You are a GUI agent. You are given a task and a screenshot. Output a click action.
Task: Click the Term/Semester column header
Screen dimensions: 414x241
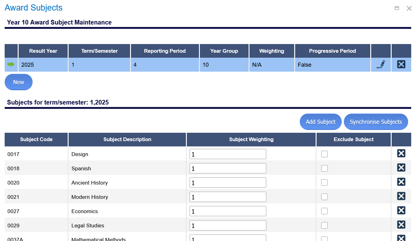click(99, 51)
